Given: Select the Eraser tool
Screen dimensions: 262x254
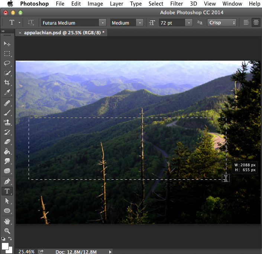Looking at the screenshot, I should [7, 142].
